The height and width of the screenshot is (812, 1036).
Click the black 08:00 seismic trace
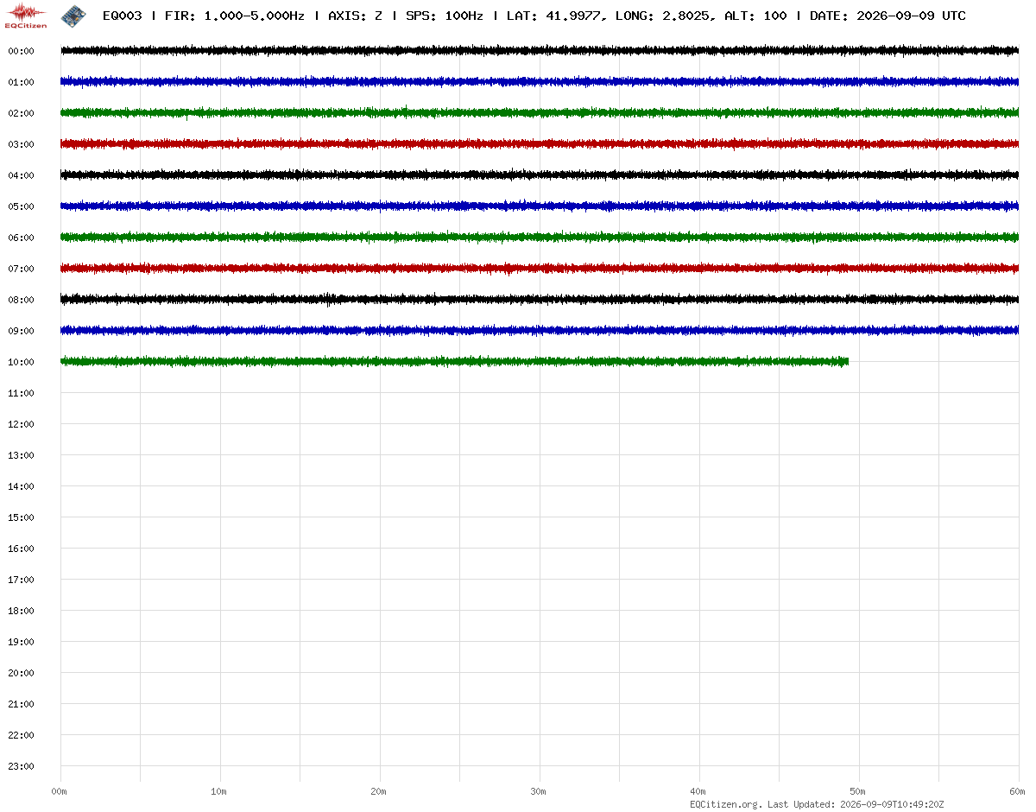tap(540, 299)
